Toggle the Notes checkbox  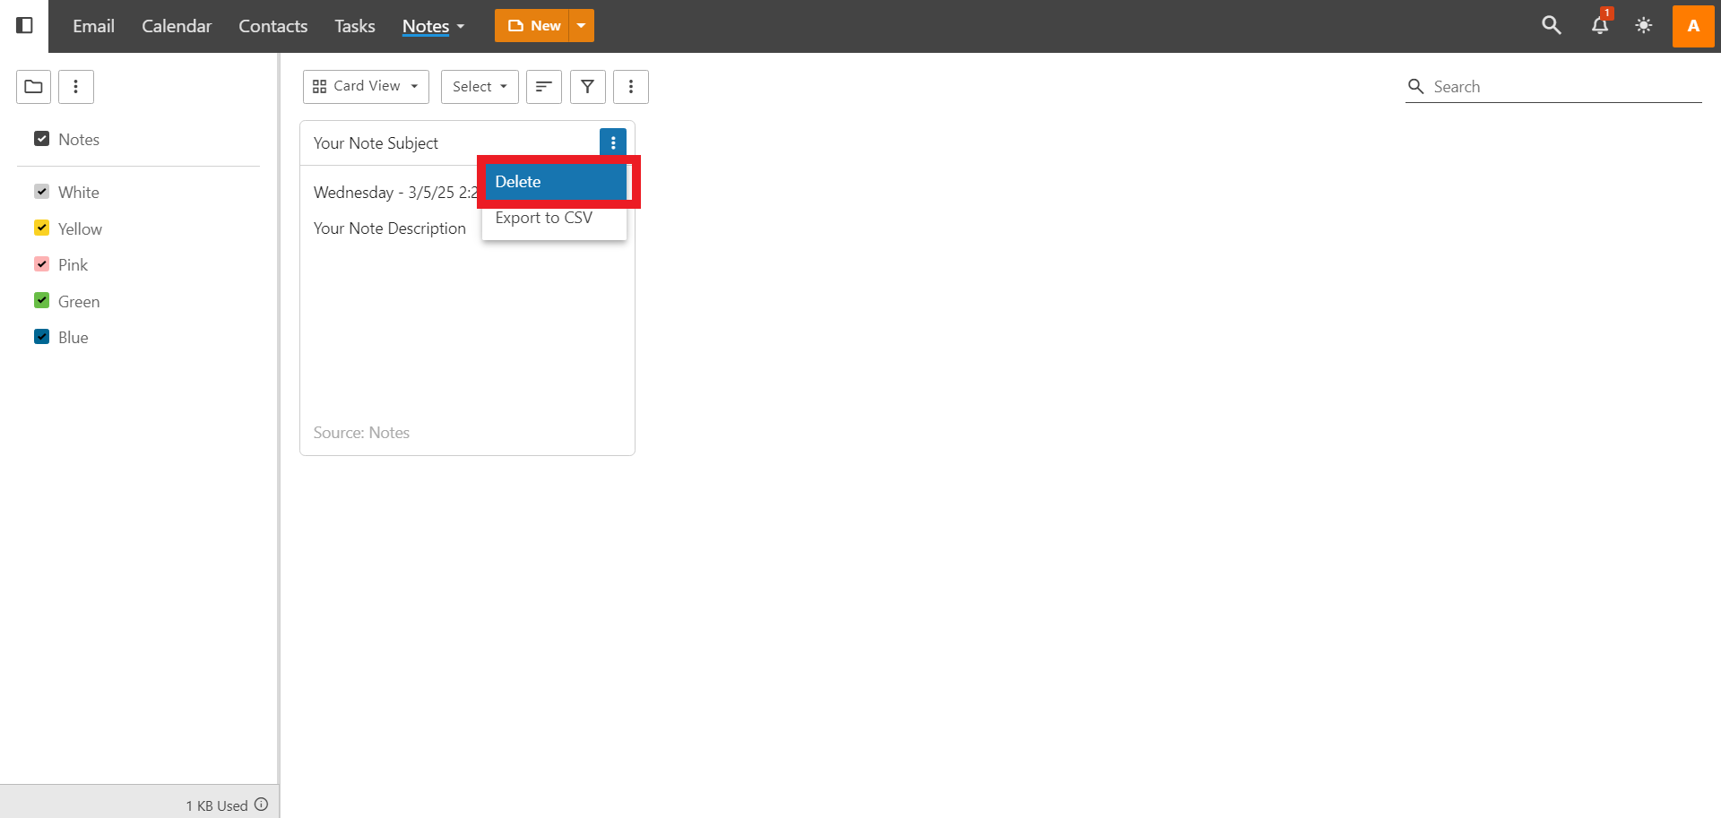[x=41, y=139]
